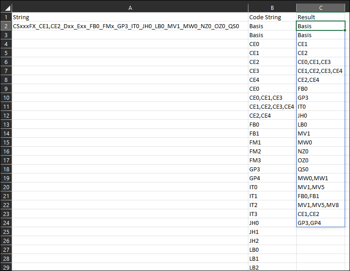Select 'CE0' in cell B4
The width and height of the screenshot is (350, 271).
(272, 44)
